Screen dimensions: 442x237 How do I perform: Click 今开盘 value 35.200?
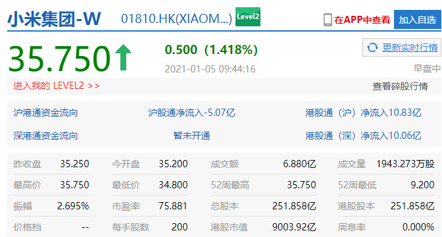click(x=173, y=164)
